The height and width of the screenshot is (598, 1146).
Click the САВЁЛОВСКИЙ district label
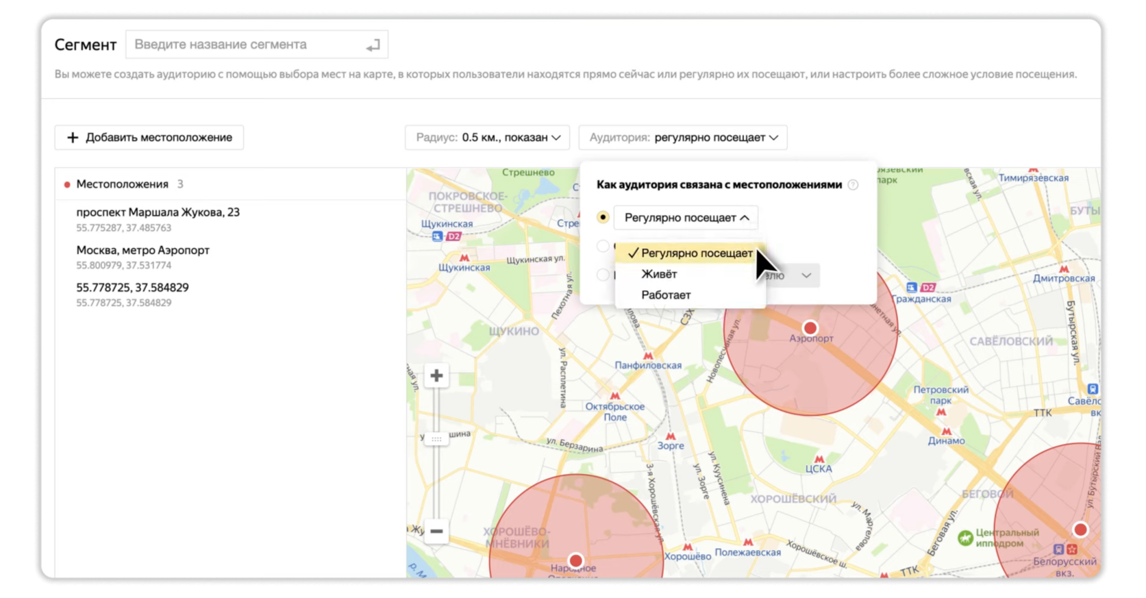[1011, 341]
